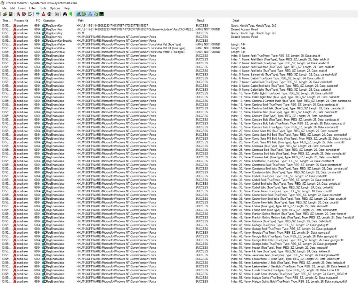The image size is (358, 283).
Task: Open the Tools menu
Action: [x=43, y=8]
